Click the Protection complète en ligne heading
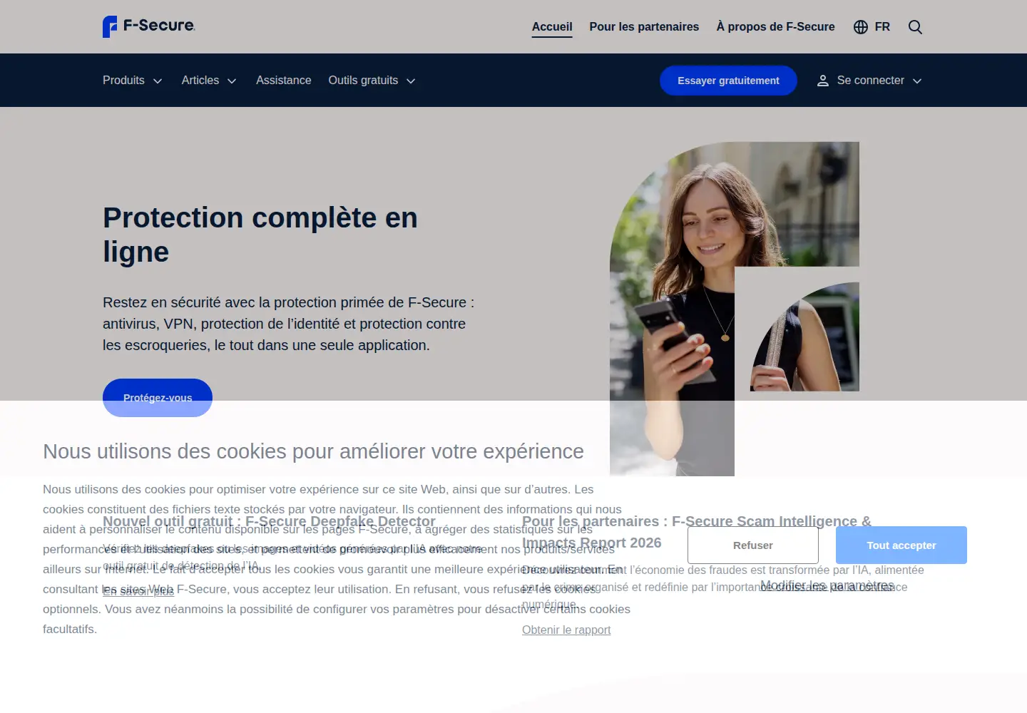1027x713 pixels. [260, 235]
